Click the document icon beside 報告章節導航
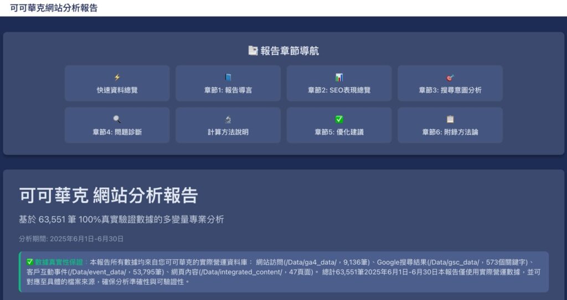567x300 pixels. tap(253, 51)
